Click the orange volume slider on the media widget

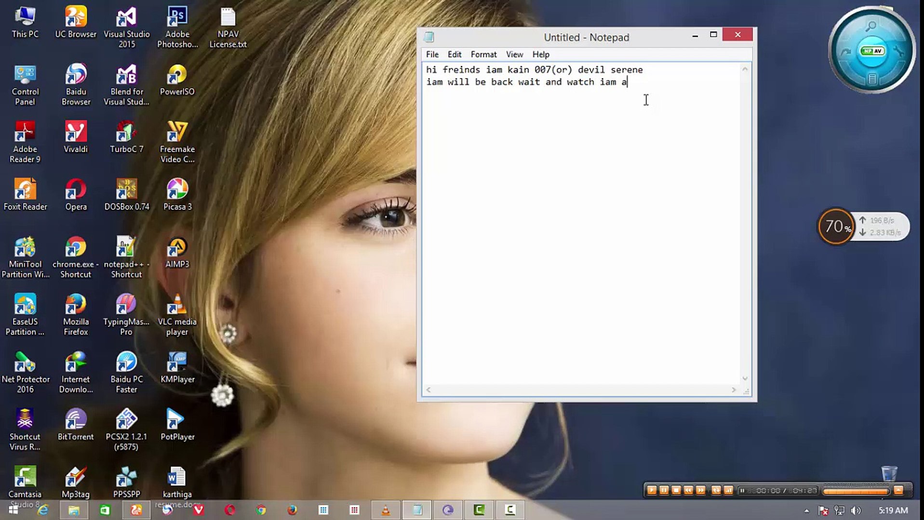856,491
